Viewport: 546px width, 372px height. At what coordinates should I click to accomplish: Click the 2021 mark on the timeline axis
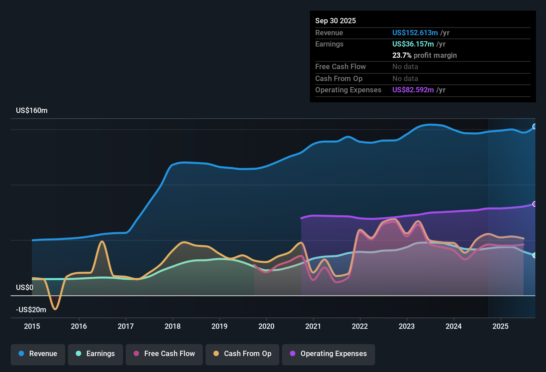tap(313, 326)
